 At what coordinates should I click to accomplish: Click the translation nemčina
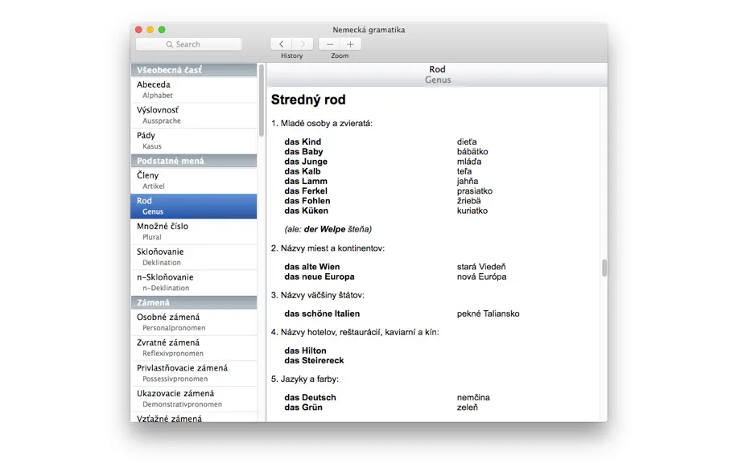pos(473,398)
